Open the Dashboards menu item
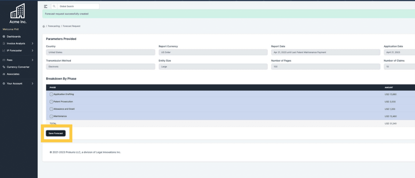Image resolution: width=415 pixels, height=178 pixels. click(14, 37)
